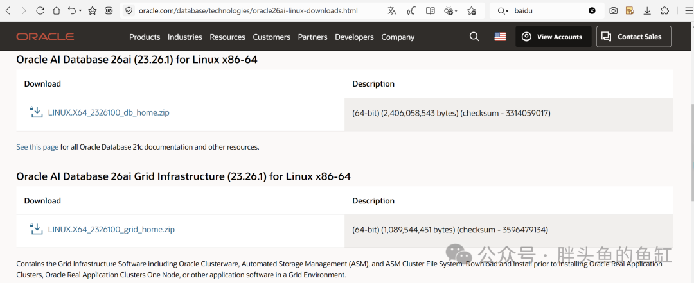
Task: Reload the current page
Action: (x=40, y=11)
